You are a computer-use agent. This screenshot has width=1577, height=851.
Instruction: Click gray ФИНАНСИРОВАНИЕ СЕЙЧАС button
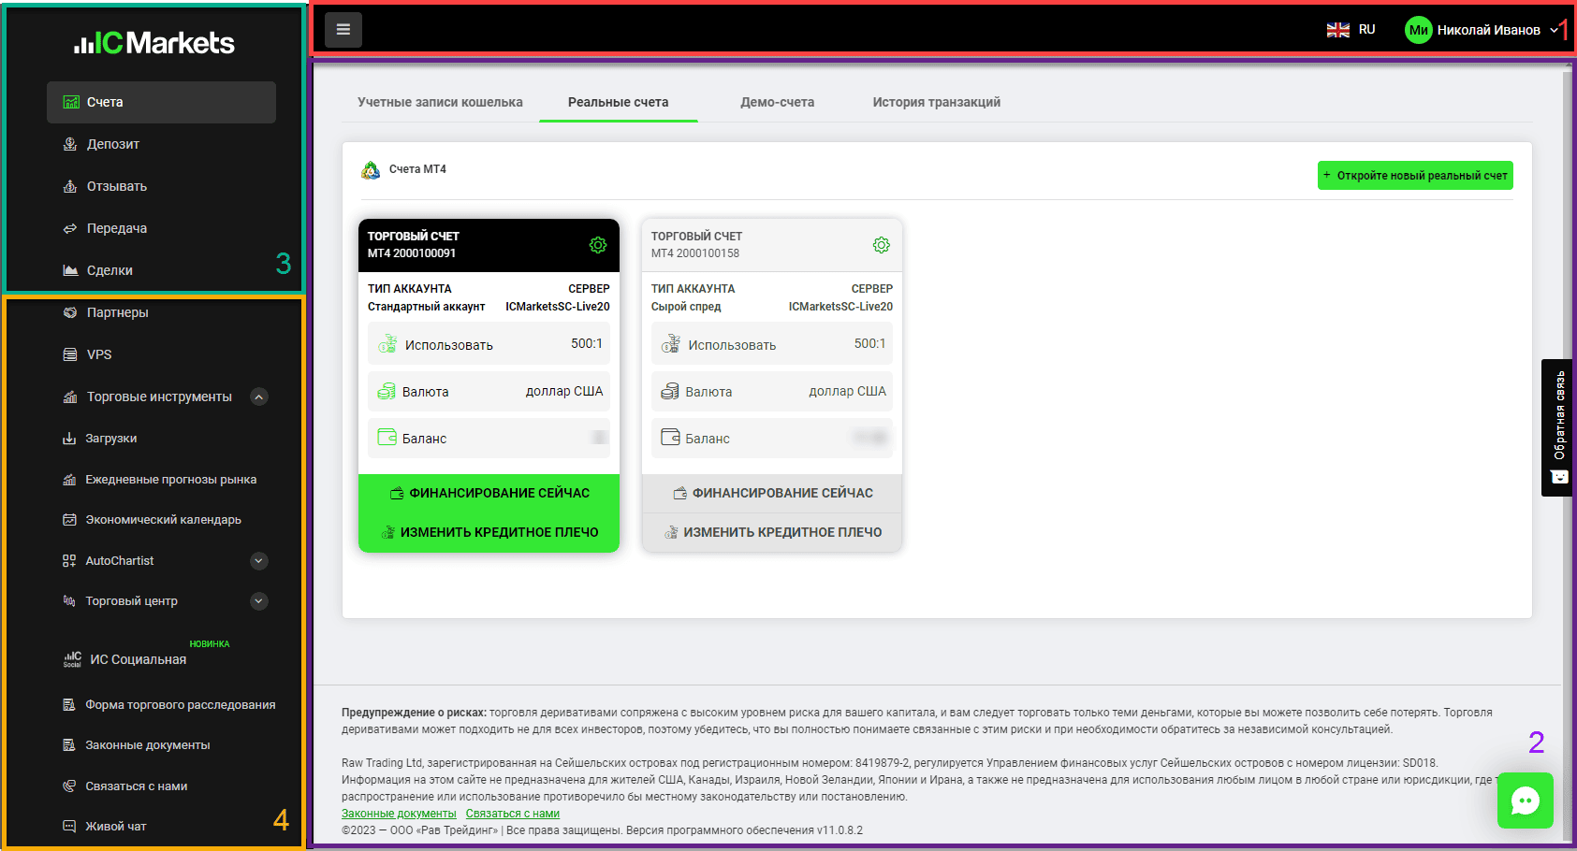(x=772, y=493)
